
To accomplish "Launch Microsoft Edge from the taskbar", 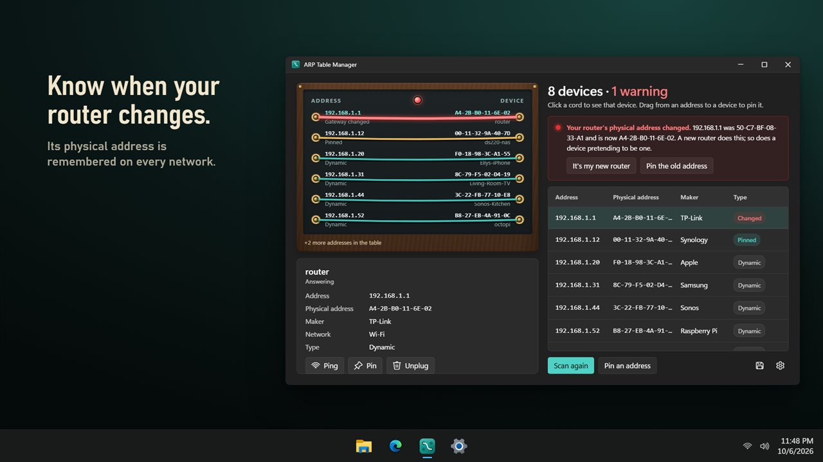I will point(395,446).
